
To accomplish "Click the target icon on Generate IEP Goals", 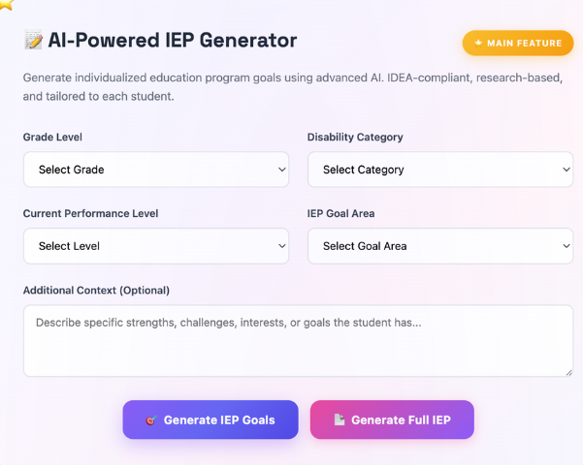I will (x=150, y=420).
